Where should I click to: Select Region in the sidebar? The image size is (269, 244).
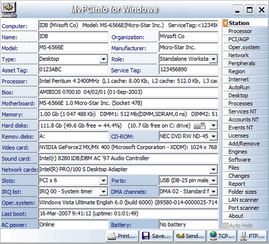(x=245, y=71)
